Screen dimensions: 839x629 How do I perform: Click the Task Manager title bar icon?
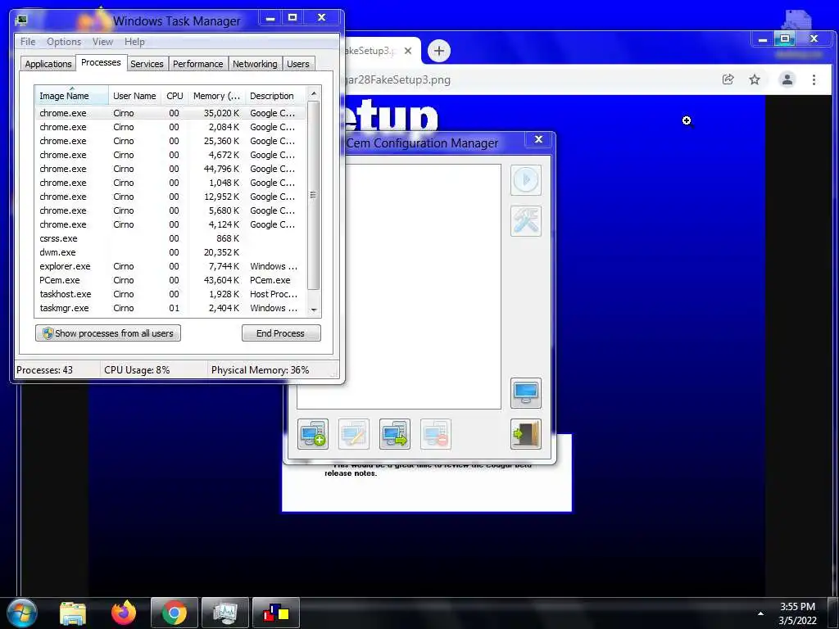[21, 20]
